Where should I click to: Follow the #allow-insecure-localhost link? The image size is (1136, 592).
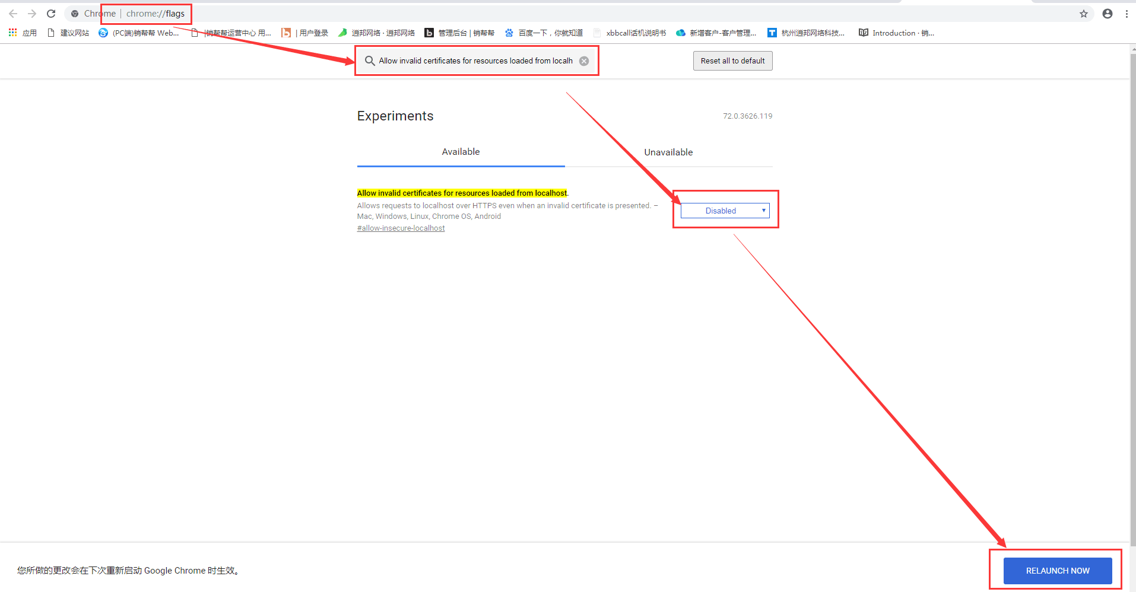pos(401,228)
